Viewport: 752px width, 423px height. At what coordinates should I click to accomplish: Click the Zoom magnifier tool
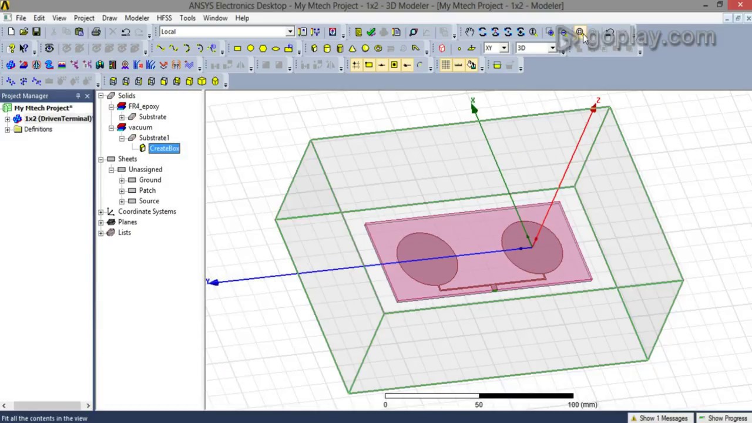tap(533, 32)
